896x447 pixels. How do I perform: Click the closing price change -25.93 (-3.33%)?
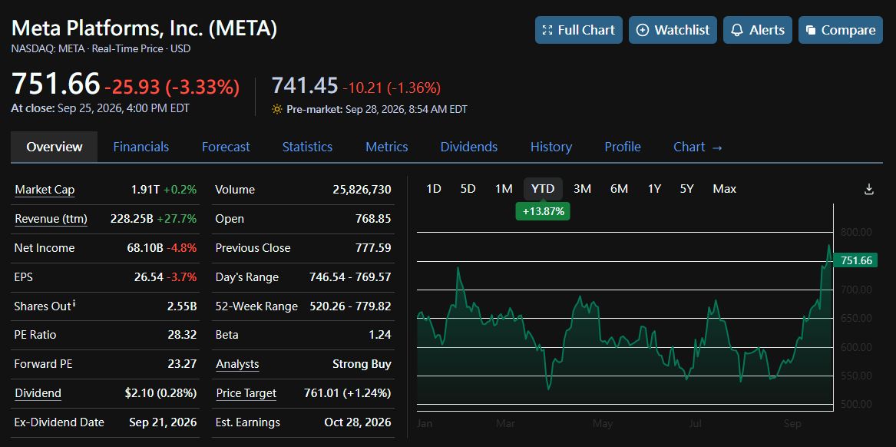(172, 88)
